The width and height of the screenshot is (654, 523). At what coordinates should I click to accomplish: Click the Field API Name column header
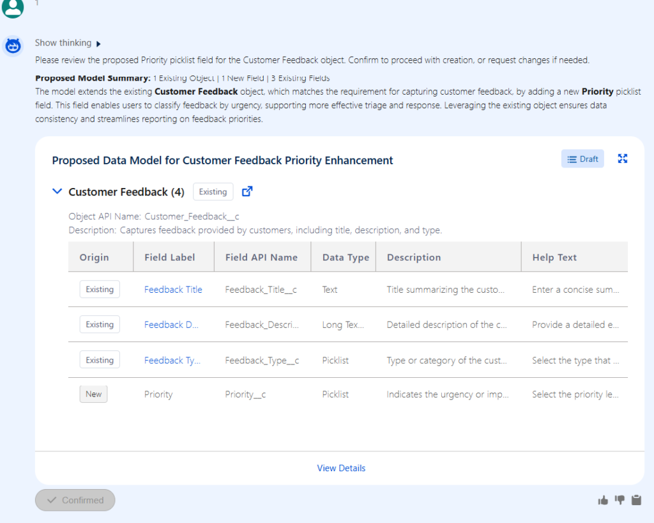click(x=261, y=258)
